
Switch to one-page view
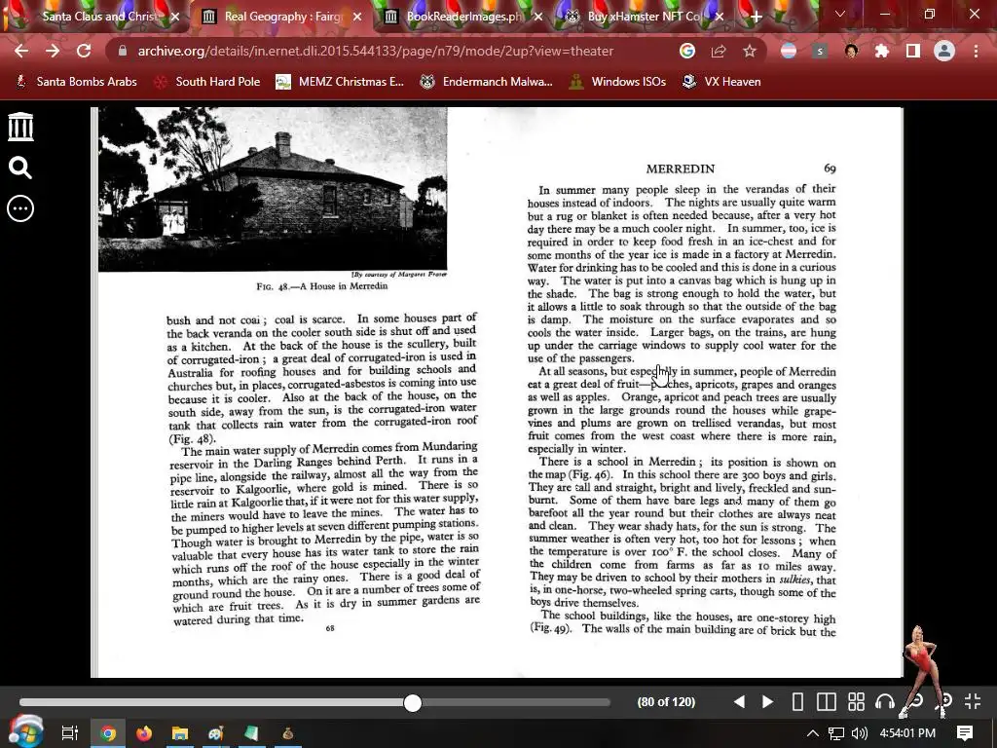[x=797, y=701]
